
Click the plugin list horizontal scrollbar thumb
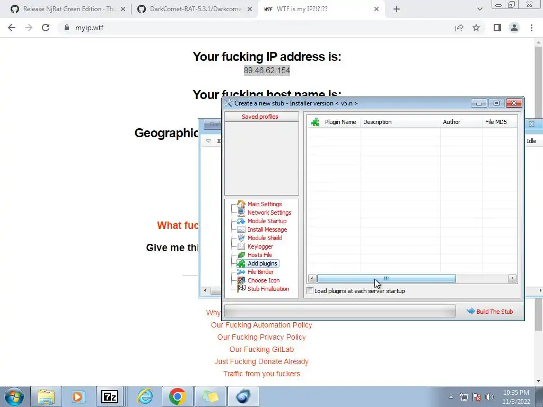tap(386, 278)
